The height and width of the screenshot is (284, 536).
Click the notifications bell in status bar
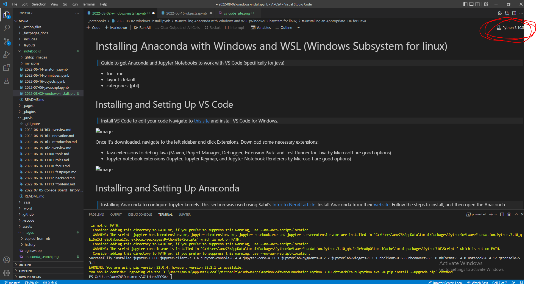point(521,282)
